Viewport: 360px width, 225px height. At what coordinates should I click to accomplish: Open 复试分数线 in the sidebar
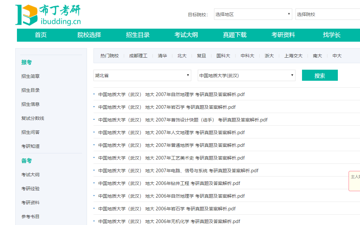pyautogui.click(x=33, y=118)
